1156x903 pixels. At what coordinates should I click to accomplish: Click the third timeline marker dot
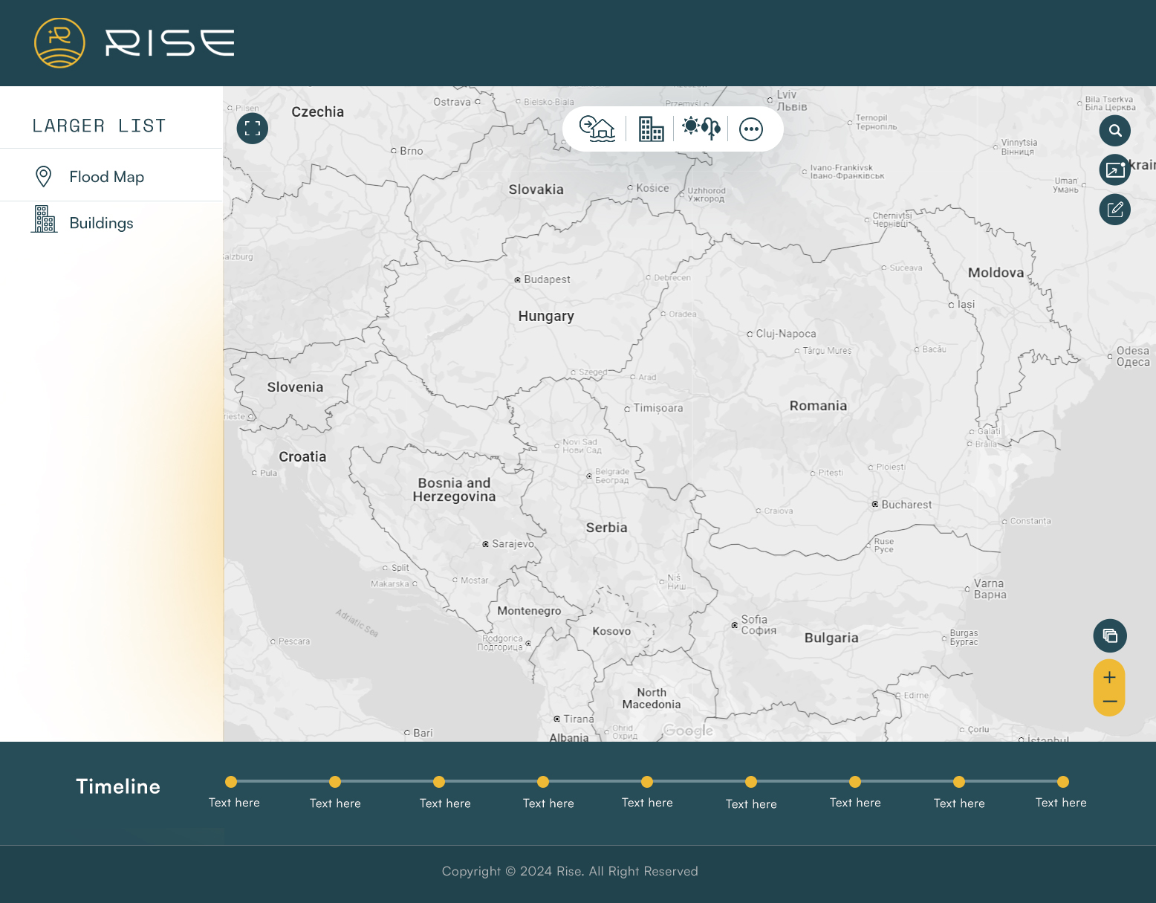pos(439,782)
